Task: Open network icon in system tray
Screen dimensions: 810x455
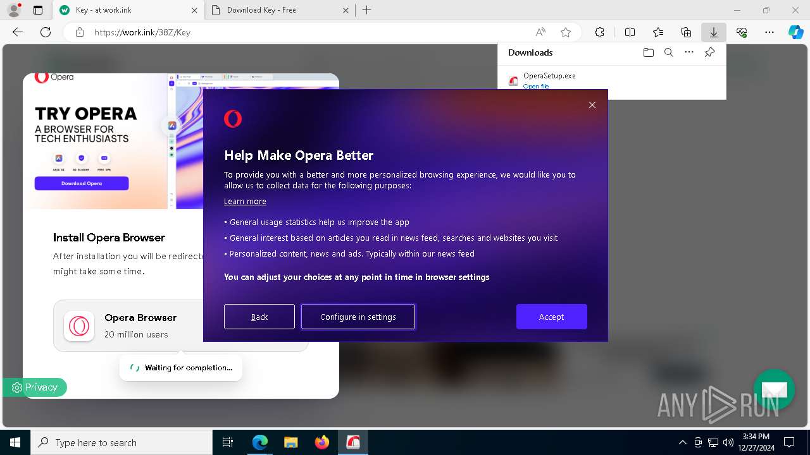Action: click(713, 442)
